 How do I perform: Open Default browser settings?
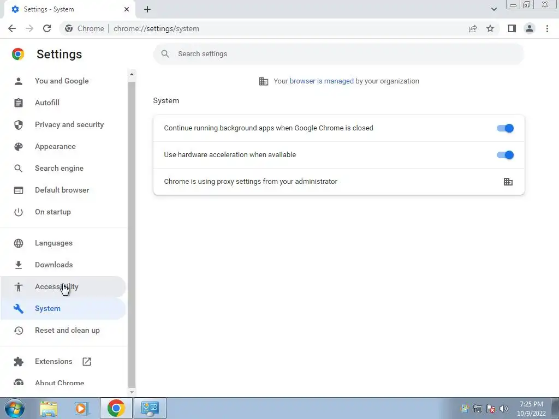coord(63,190)
